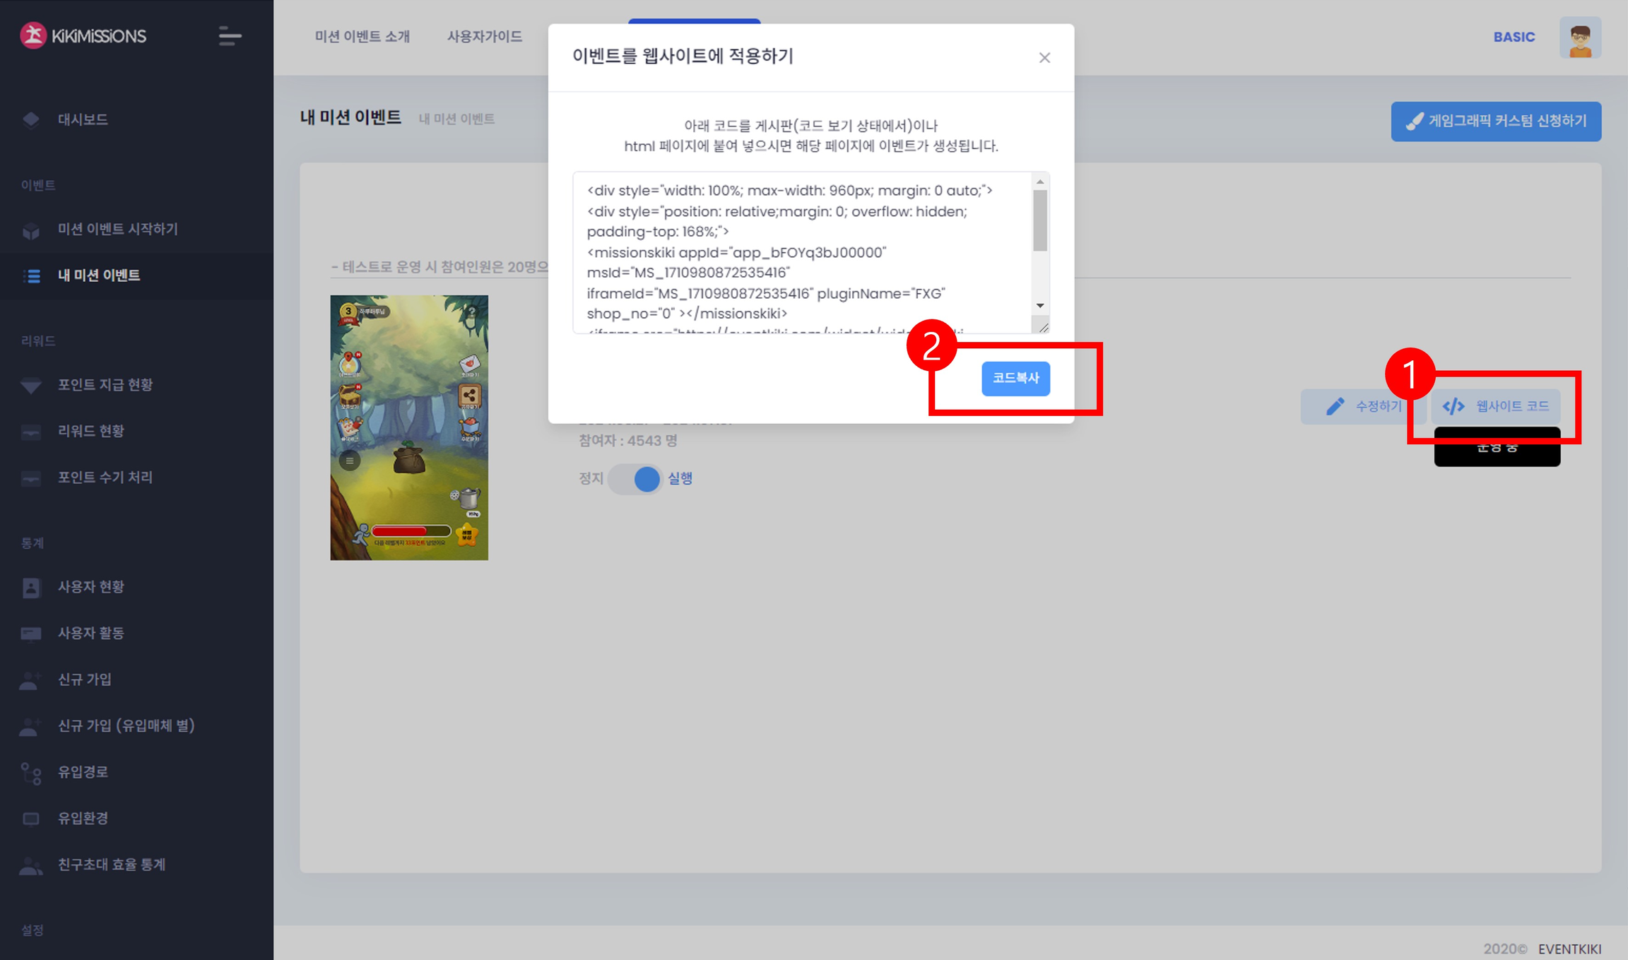Screen dimensions: 1628x960
Task: Click the 대시보드 dashboard sidebar icon
Action: [31, 119]
